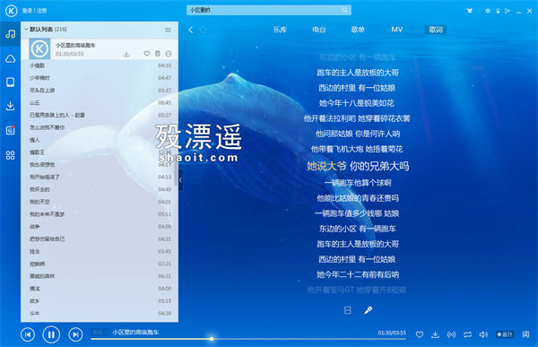Open the download manager sidebar icon
Screen dimensions: 538x347
point(10,106)
